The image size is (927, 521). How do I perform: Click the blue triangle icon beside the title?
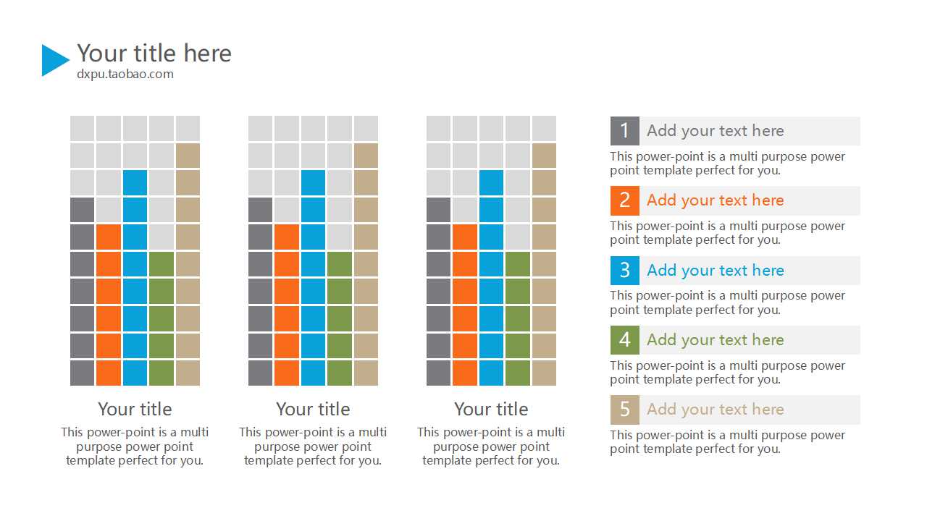(x=54, y=60)
